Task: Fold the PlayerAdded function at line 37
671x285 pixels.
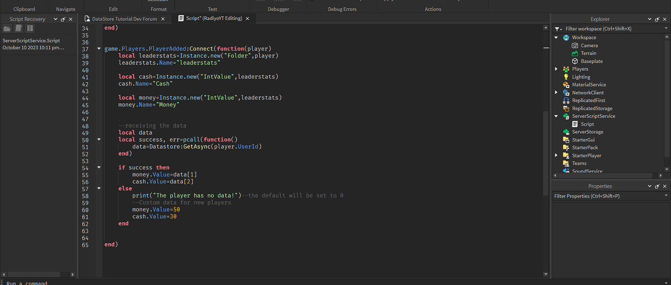Action: [99, 49]
